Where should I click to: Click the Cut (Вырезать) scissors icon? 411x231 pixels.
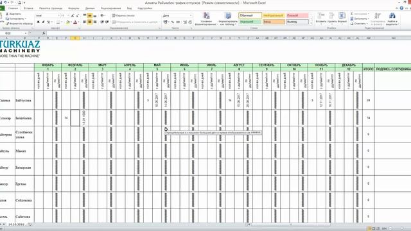[x=7, y=14]
